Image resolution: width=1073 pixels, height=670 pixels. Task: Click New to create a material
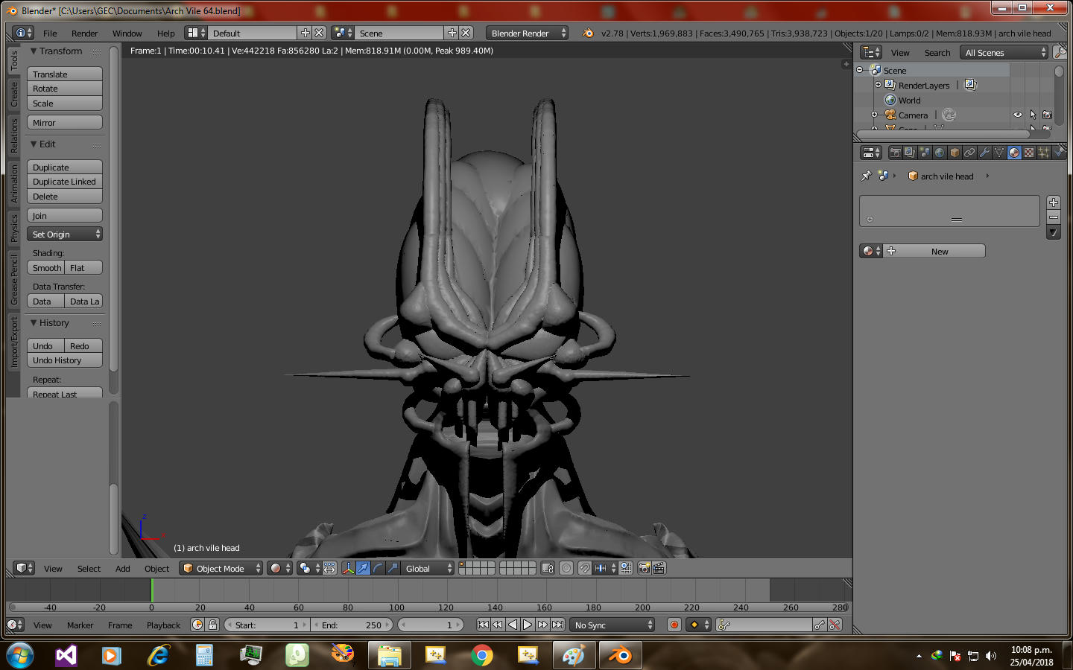click(x=939, y=252)
